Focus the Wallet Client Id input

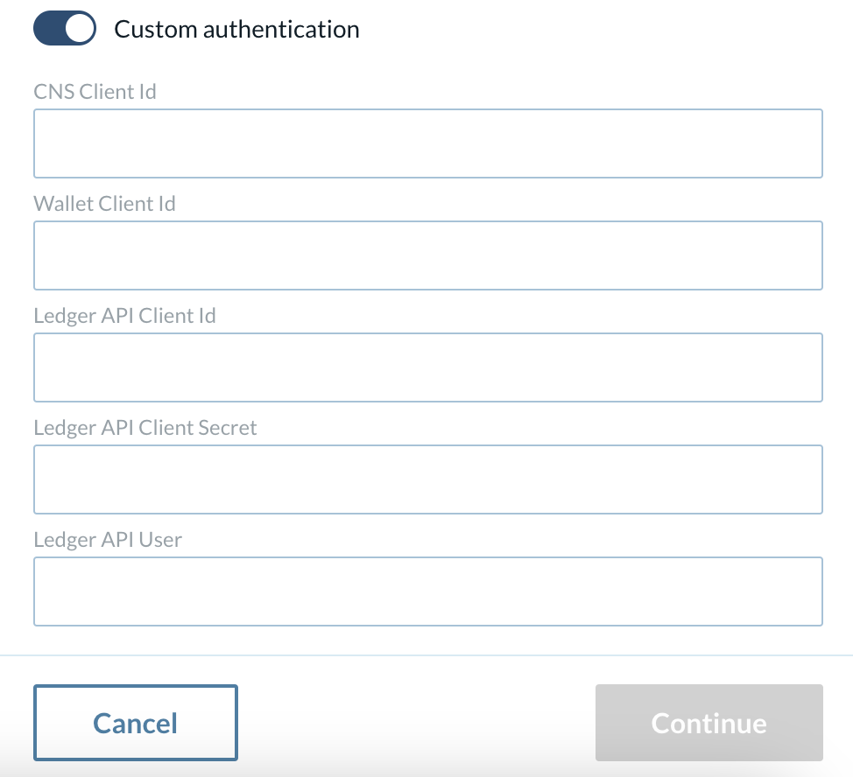(427, 255)
